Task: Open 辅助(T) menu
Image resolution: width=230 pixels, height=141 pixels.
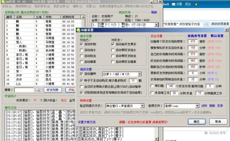Action: 78,6
